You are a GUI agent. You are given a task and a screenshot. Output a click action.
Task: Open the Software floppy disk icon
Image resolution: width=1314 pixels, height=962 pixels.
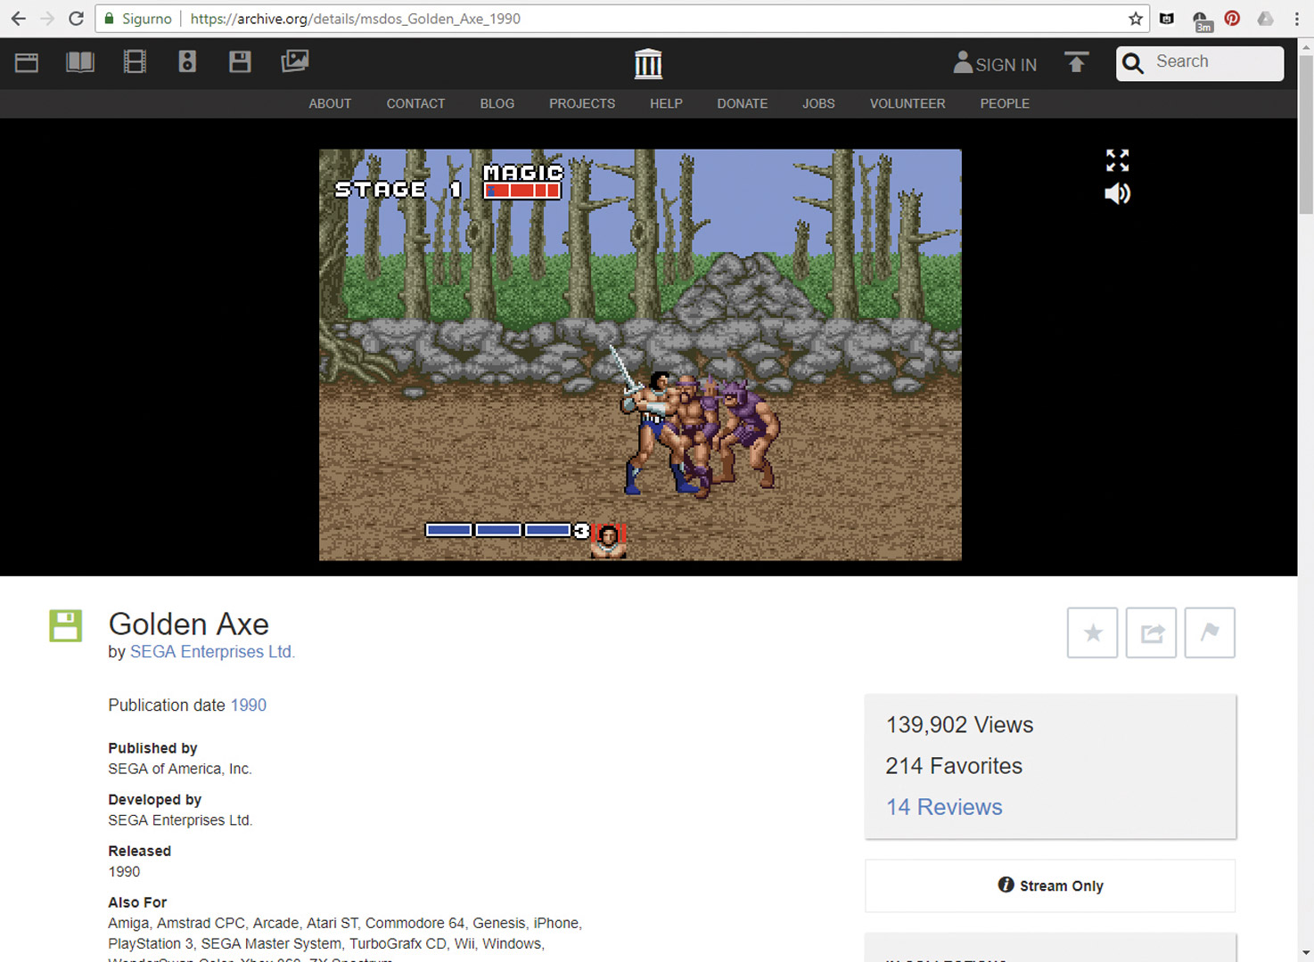(x=240, y=61)
